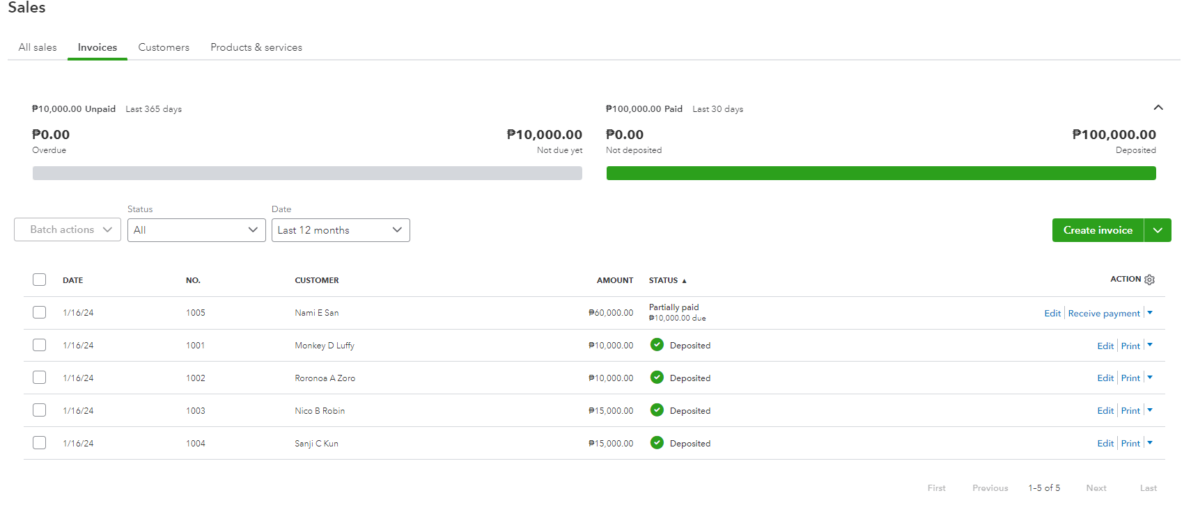This screenshot has height=516, width=1191.
Task: Sort by the Status column arrow
Action: 684,281
